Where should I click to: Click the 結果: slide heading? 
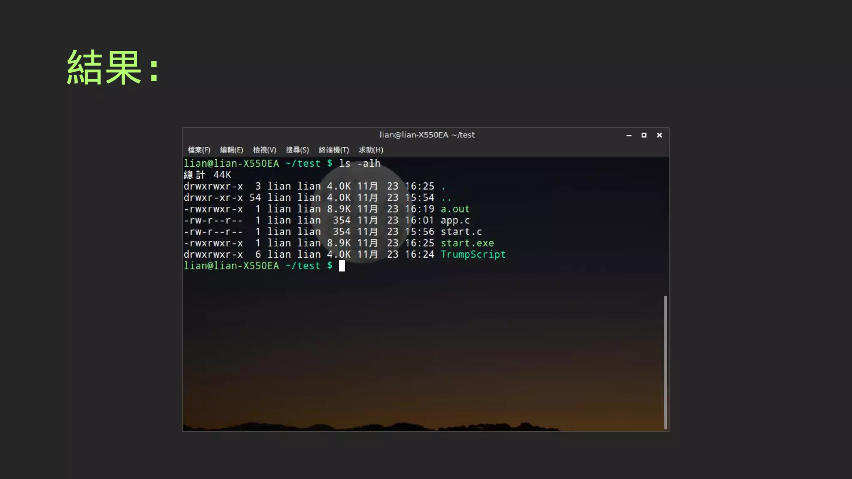pos(113,67)
